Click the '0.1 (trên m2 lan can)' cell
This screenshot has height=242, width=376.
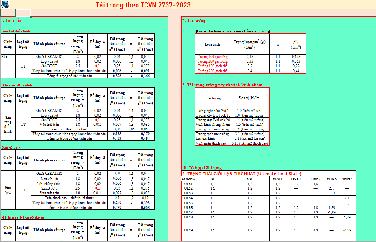click(x=250, y=139)
